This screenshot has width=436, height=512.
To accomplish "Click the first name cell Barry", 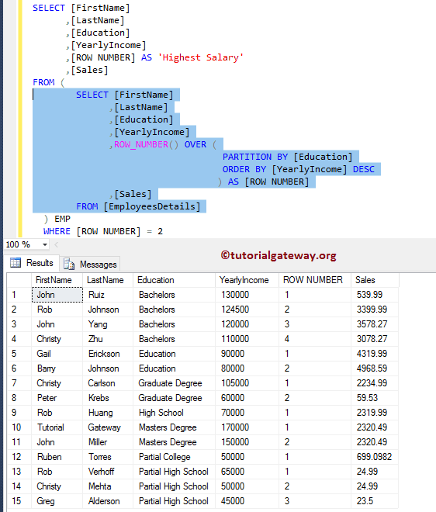I will pos(57,368).
